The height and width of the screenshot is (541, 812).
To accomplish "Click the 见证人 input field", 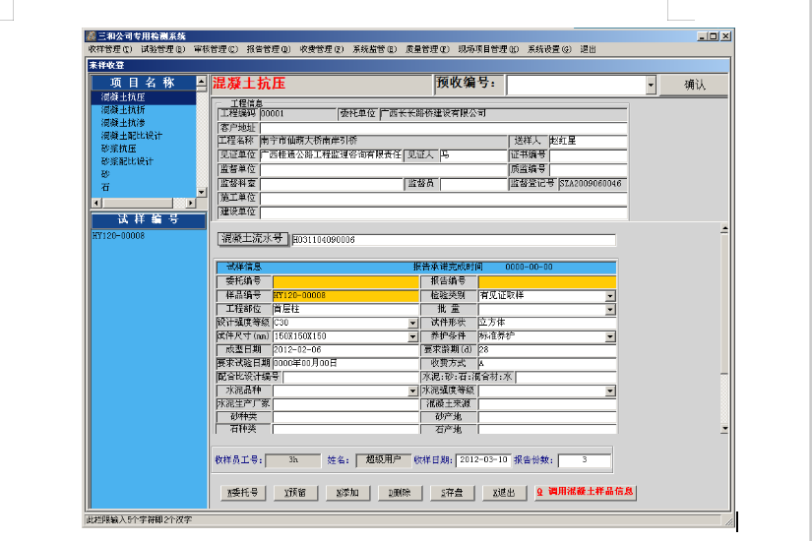I will click(473, 155).
